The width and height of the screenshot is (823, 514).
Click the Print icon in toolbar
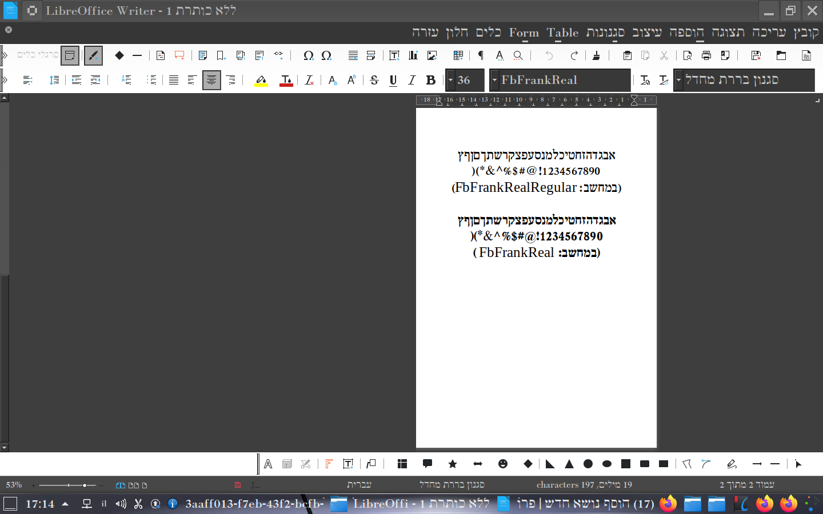706,55
